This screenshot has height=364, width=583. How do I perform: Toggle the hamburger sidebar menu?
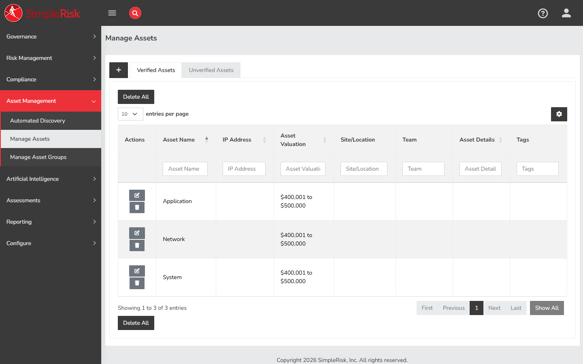tap(112, 13)
